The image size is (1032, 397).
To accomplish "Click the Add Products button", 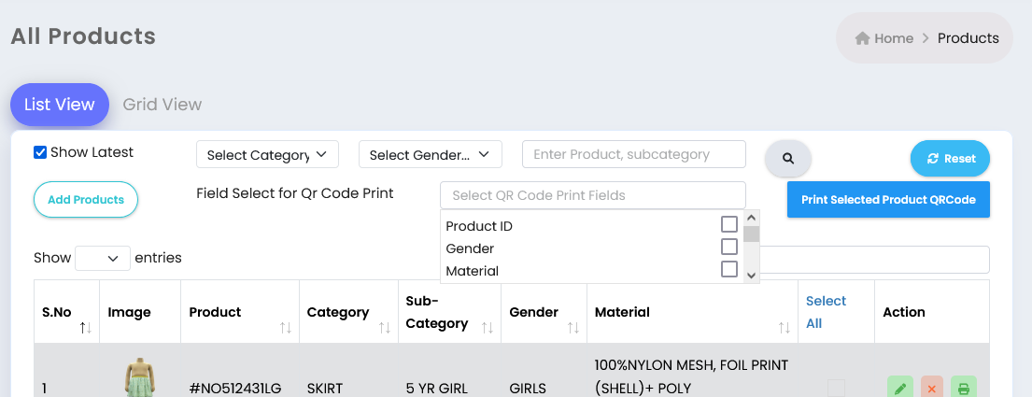I will [x=86, y=200].
